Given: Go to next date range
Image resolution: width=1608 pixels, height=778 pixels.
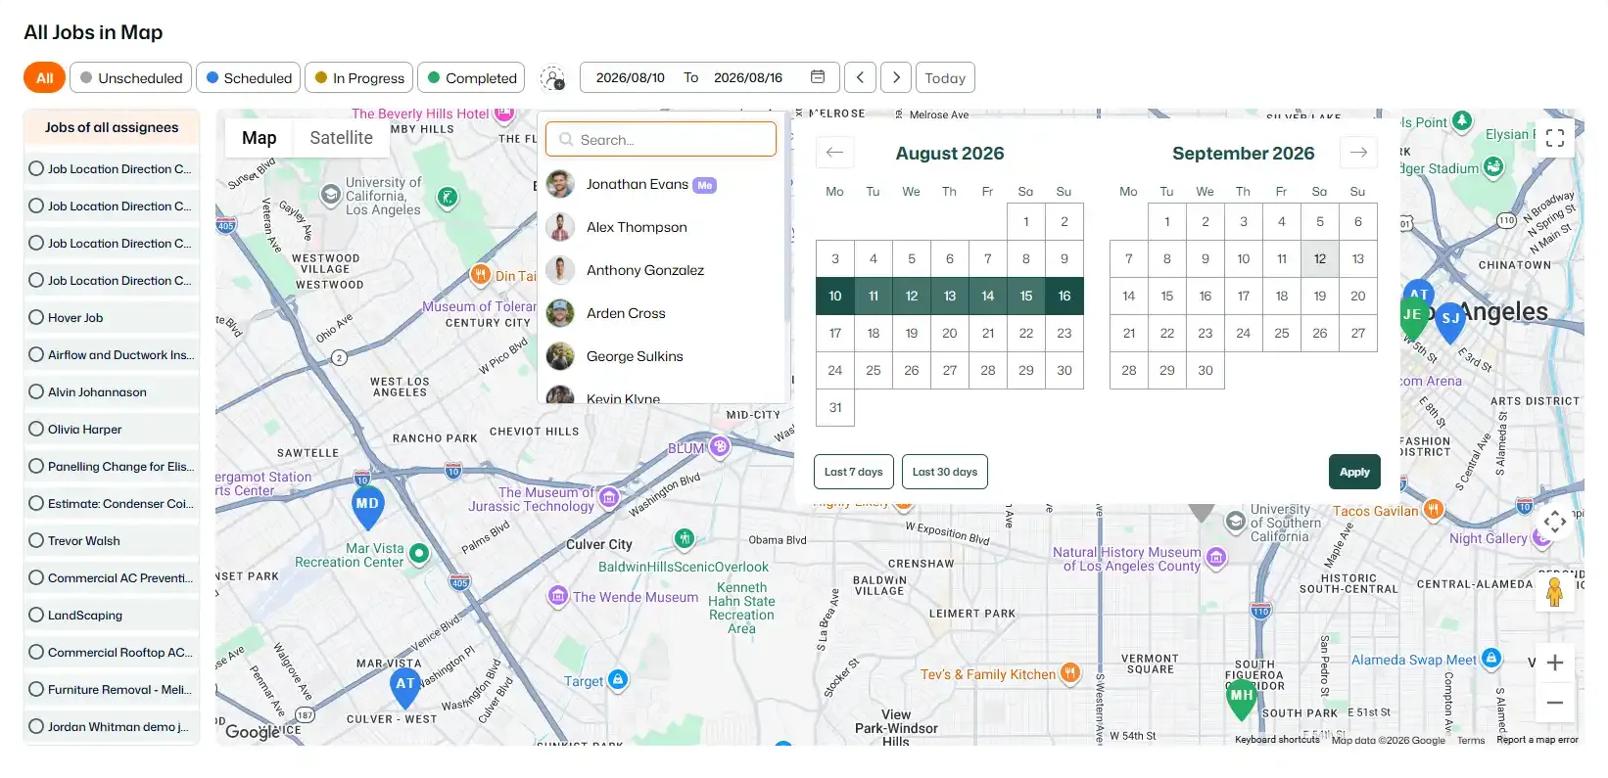Looking at the screenshot, I should pyautogui.click(x=896, y=77).
